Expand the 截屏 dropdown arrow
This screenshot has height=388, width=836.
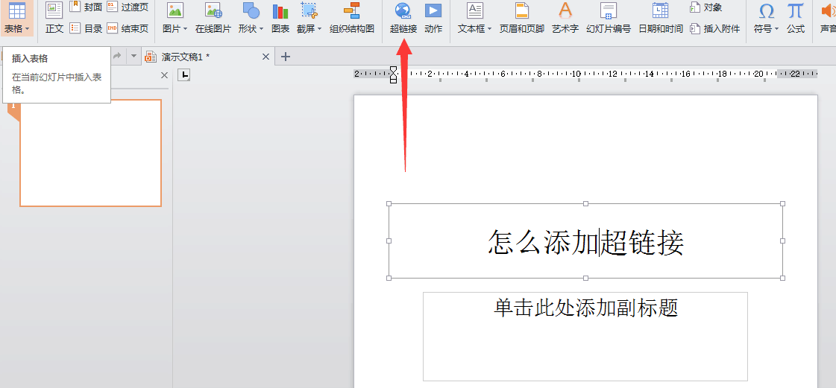pos(319,29)
